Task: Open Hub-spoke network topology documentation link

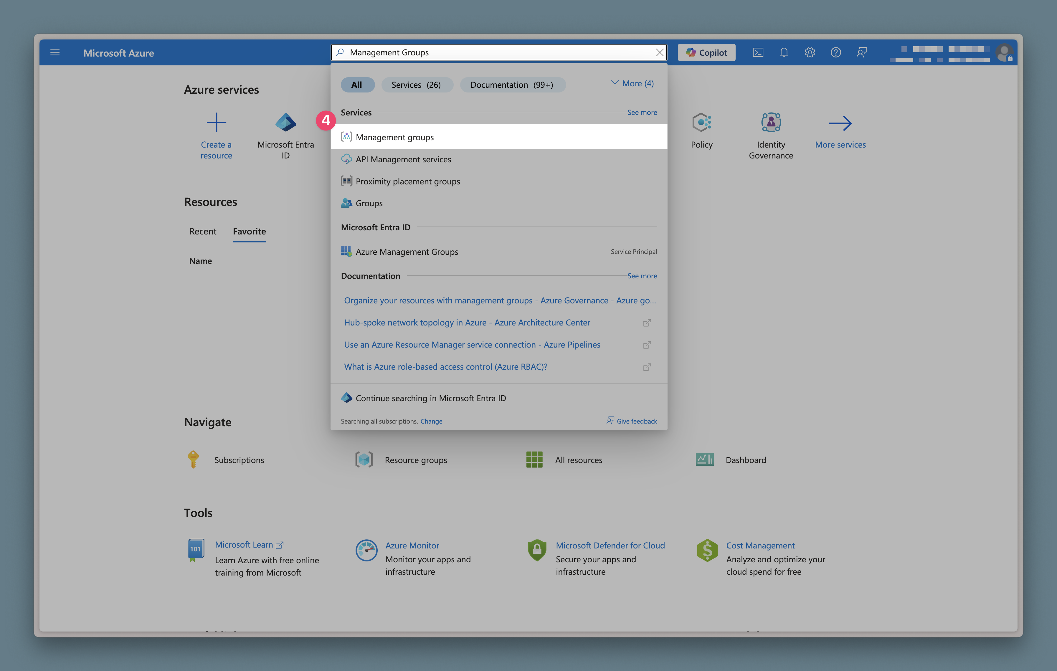Action: click(467, 323)
